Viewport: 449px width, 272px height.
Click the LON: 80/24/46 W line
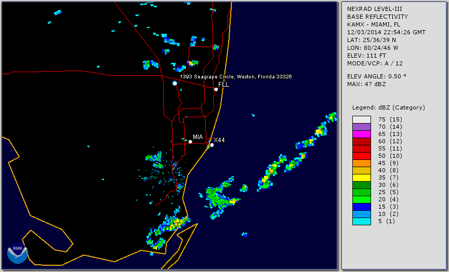click(373, 48)
